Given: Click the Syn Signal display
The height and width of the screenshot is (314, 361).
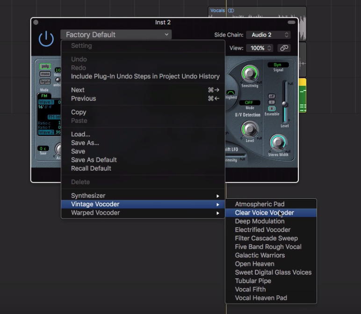Looking at the screenshot, I should click(278, 65).
